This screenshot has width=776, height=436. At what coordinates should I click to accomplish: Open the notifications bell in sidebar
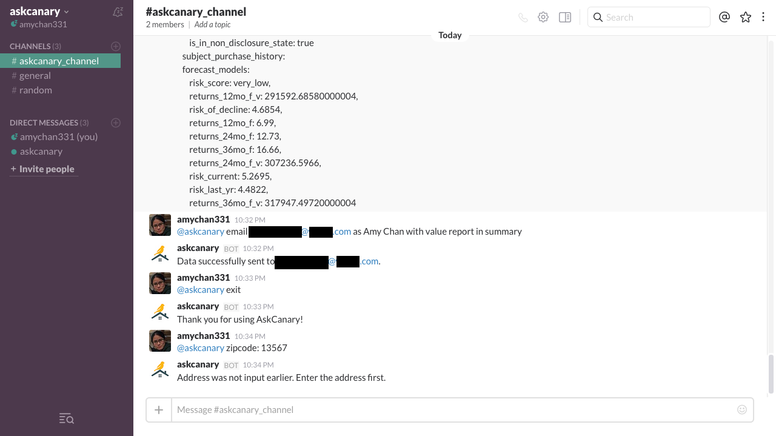(x=118, y=12)
